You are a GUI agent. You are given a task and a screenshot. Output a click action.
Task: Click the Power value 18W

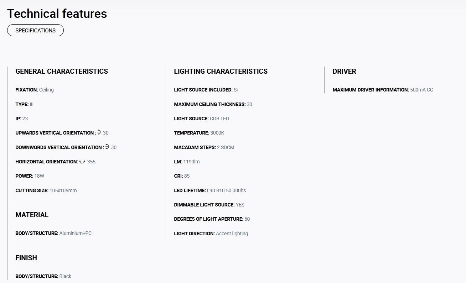pos(39,176)
